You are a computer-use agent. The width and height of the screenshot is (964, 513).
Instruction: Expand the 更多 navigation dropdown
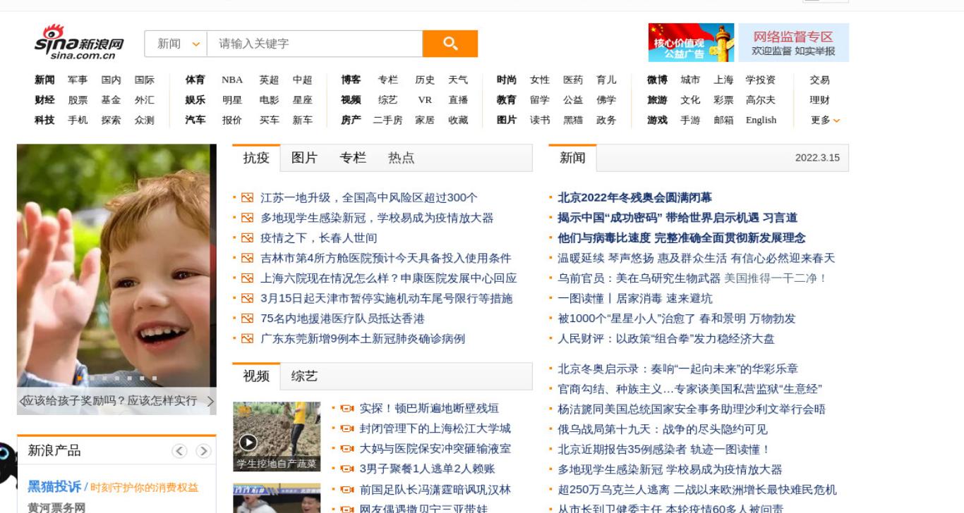click(x=825, y=120)
